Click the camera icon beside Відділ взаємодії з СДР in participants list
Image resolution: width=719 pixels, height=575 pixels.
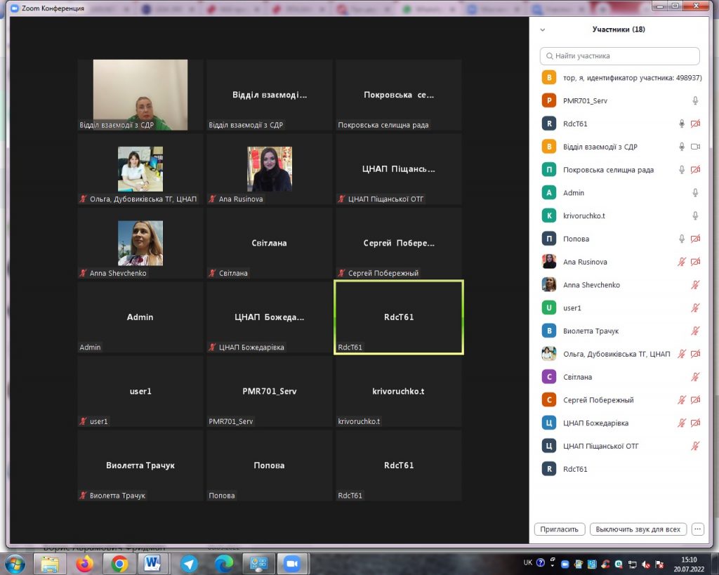pos(696,147)
